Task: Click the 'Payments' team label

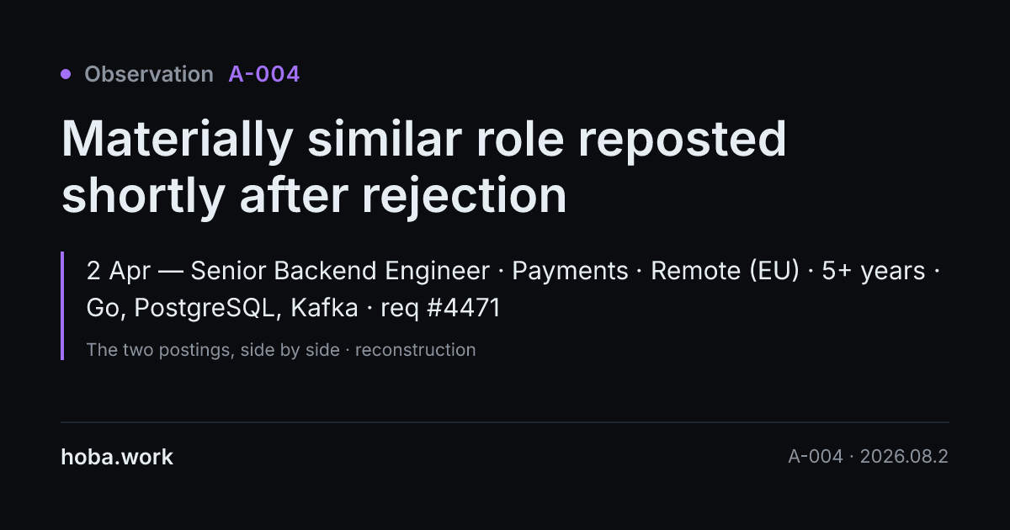Action: click(570, 272)
